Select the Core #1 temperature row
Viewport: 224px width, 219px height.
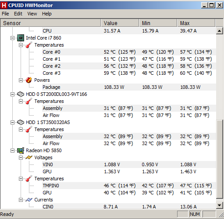tap(129, 59)
